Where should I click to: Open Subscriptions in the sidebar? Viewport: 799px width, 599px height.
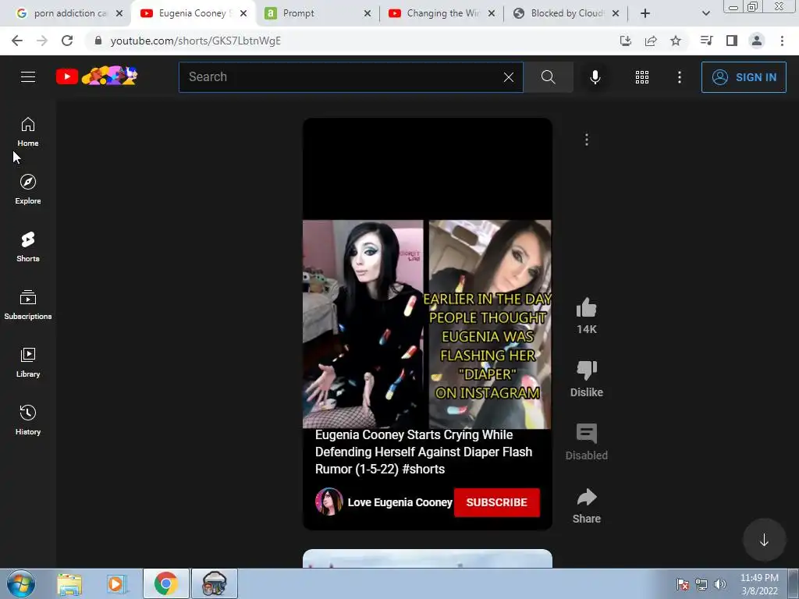[x=28, y=305]
